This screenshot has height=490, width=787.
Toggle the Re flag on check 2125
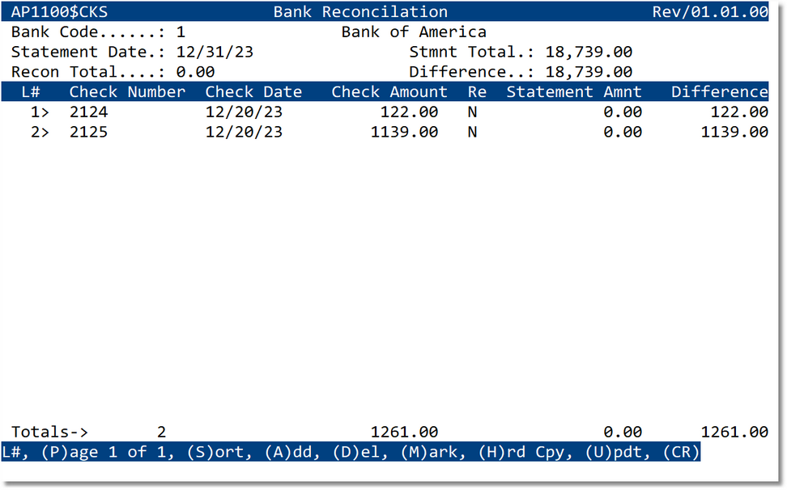click(473, 132)
